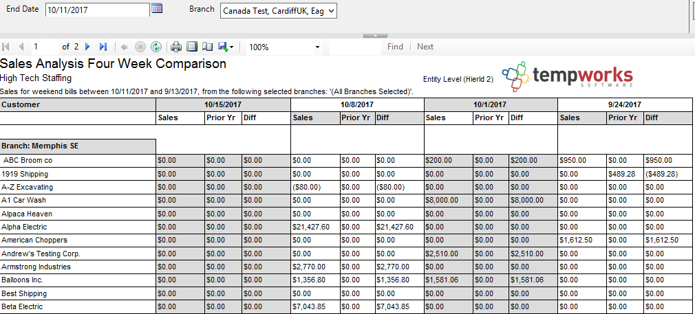Switch to print layout view
The width and height of the screenshot is (695, 314).
[x=191, y=47]
